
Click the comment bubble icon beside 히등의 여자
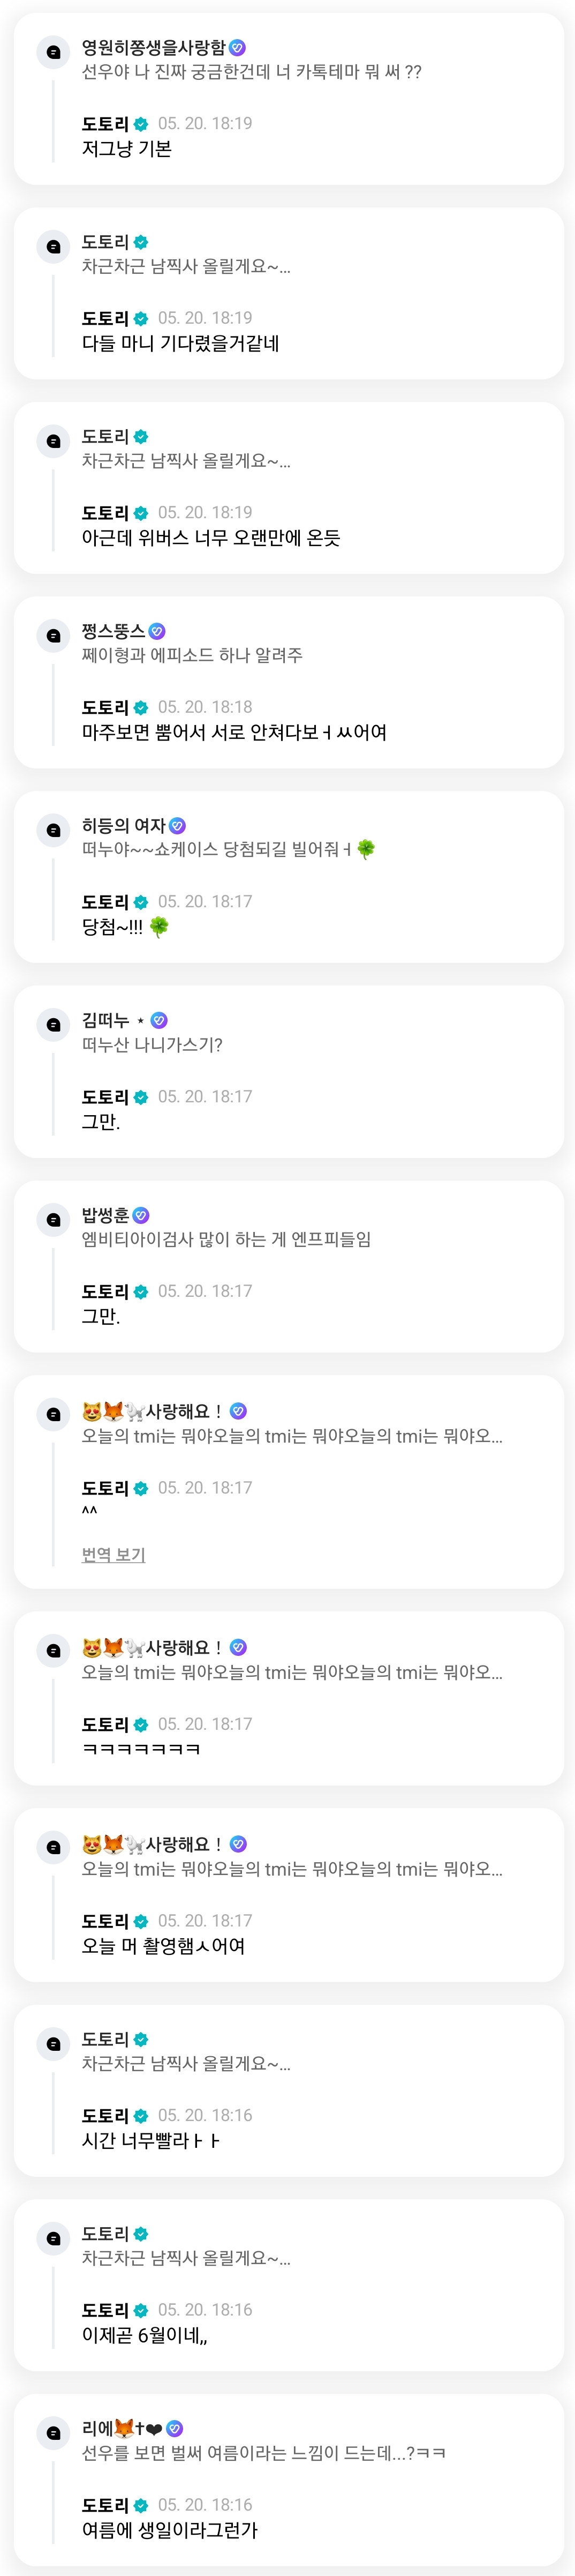coord(54,830)
